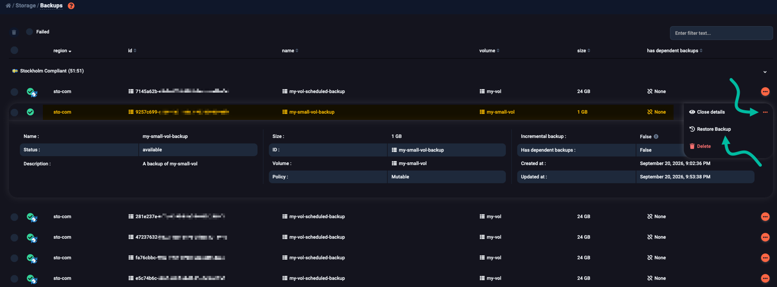The height and width of the screenshot is (287, 777).
Task: Sort by has dependent backups column
Action: tap(675, 51)
